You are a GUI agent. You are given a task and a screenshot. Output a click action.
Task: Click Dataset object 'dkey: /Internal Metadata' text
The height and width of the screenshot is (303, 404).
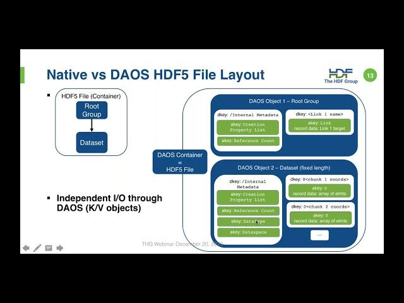coord(247,184)
